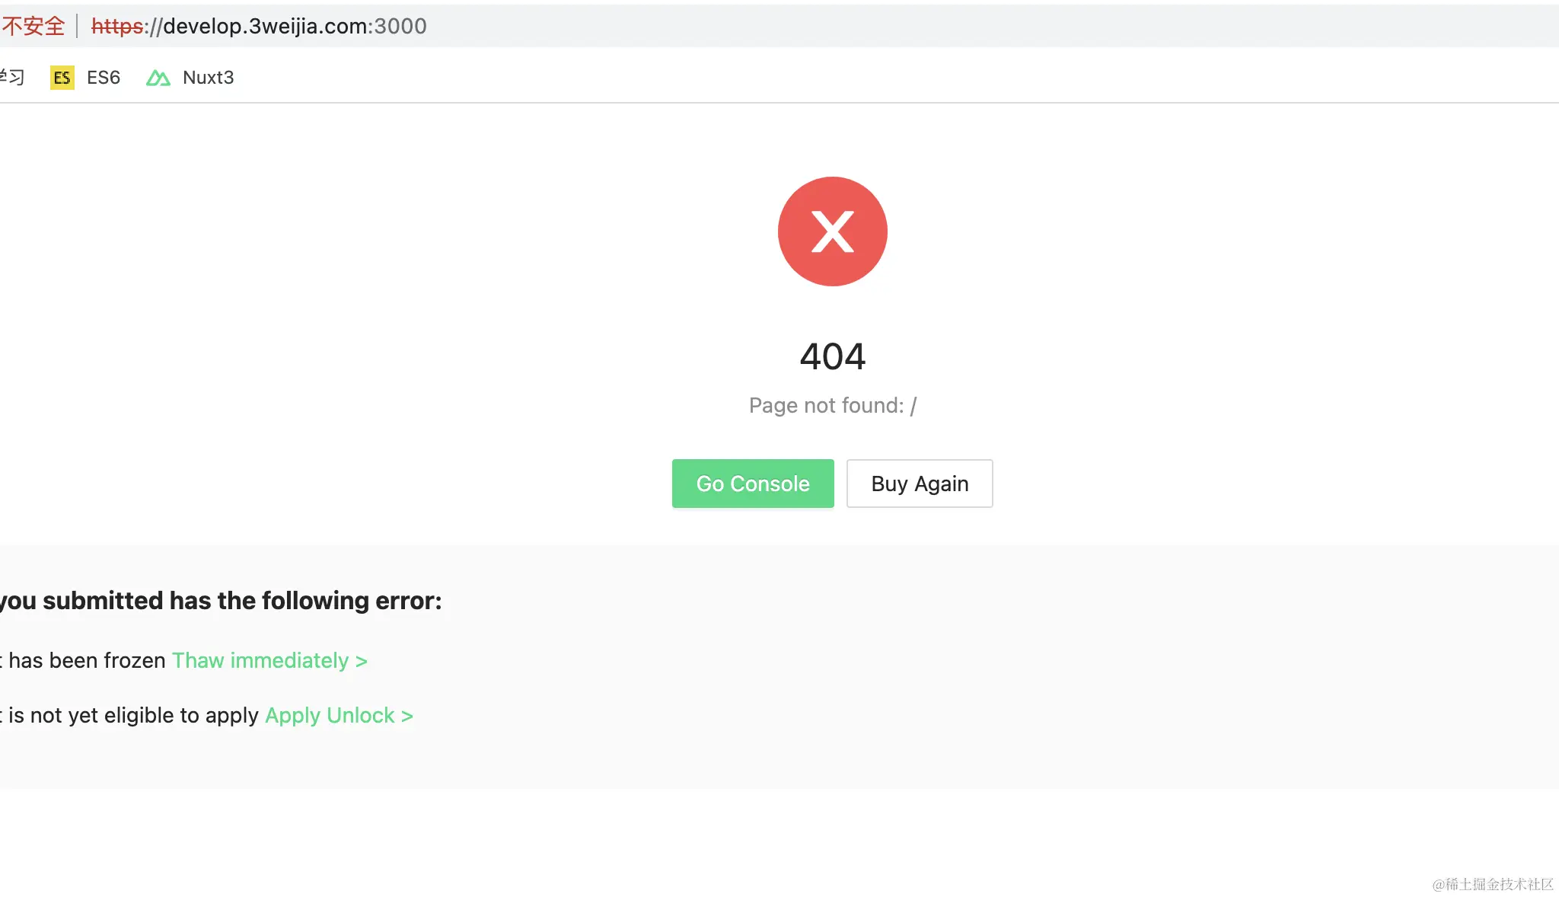
Task: Click the red 不安全 security warning
Action: 33,26
